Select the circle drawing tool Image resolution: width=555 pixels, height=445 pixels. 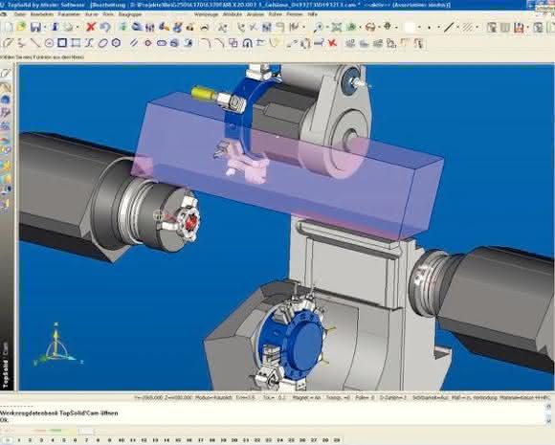pyautogui.click(x=49, y=43)
